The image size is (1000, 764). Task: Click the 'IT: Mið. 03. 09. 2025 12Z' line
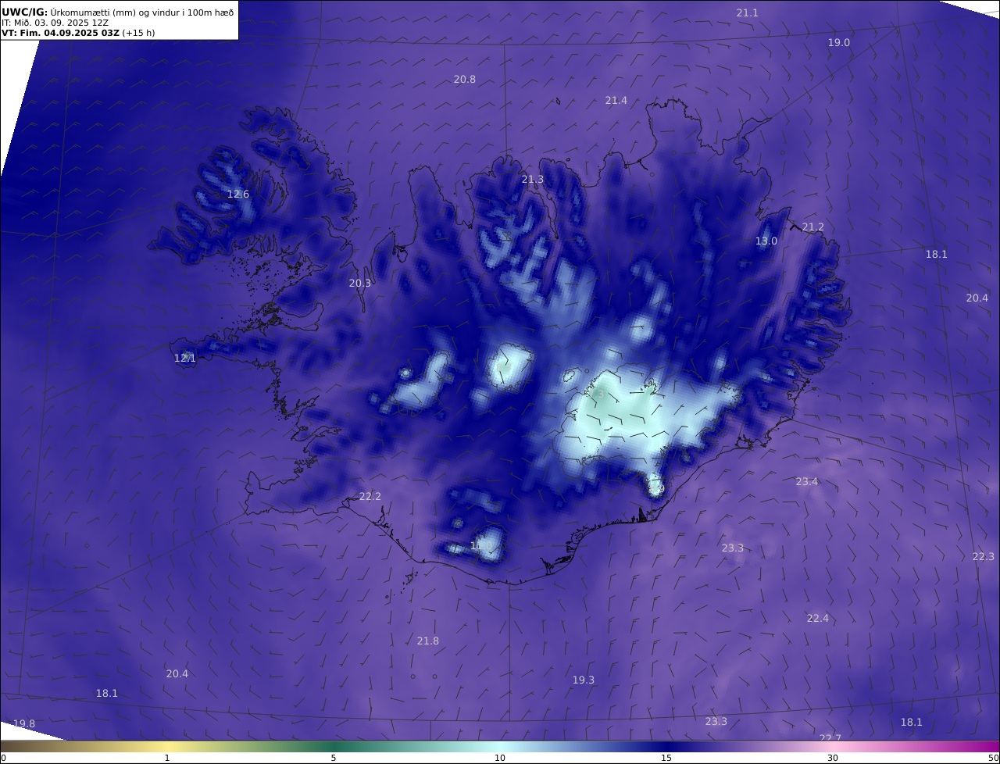pyautogui.click(x=55, y=23)
